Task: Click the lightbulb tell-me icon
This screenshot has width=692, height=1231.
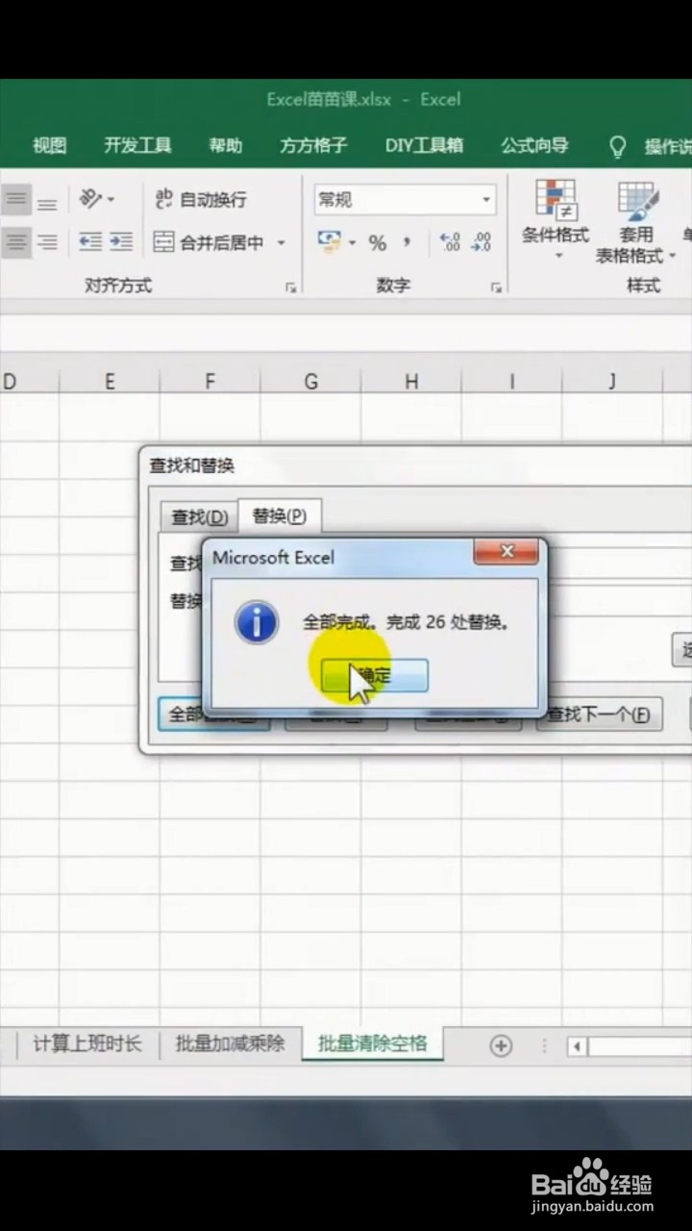Action: (618, 146)
